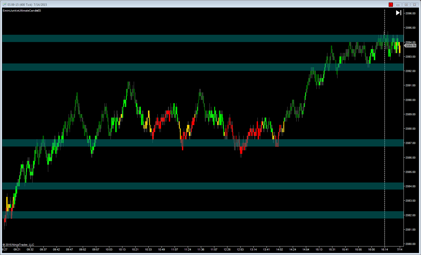
Task: Click the 14:02 time axis label
Action: click(279, 249)
